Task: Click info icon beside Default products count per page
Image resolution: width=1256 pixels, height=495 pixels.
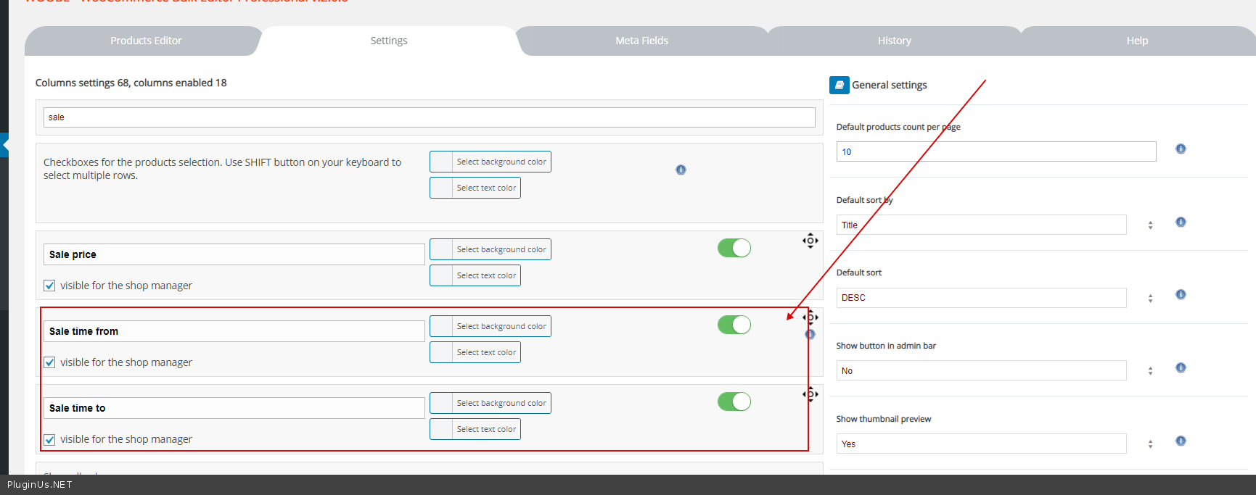Action: [1181, 149]
